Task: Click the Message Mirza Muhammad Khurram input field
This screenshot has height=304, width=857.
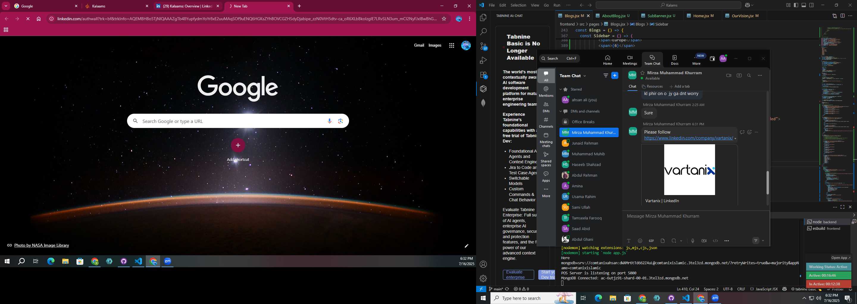Action: 696,216
